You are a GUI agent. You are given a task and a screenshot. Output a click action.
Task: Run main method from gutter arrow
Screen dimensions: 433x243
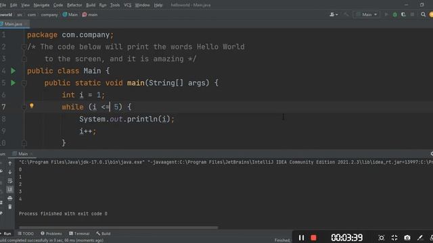pos(14,82)
